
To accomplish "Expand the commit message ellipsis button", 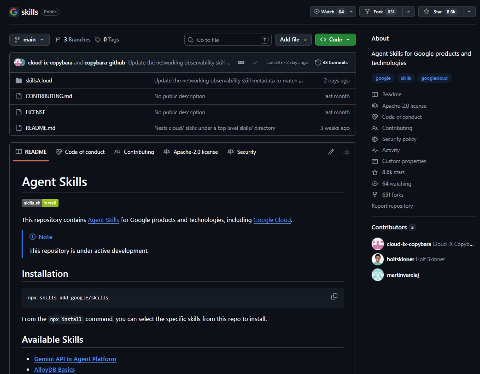I will point(241,63).
